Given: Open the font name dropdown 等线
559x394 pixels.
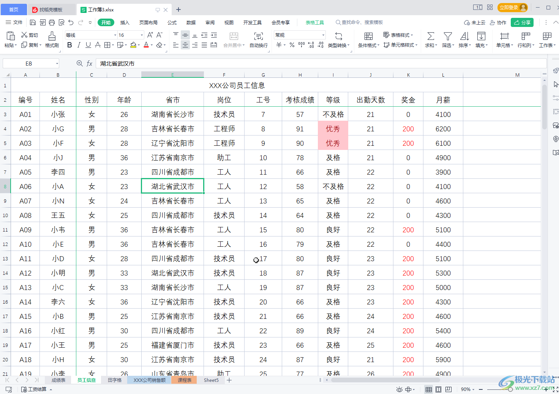Looking at the screenshot, I should coord(115,35).
